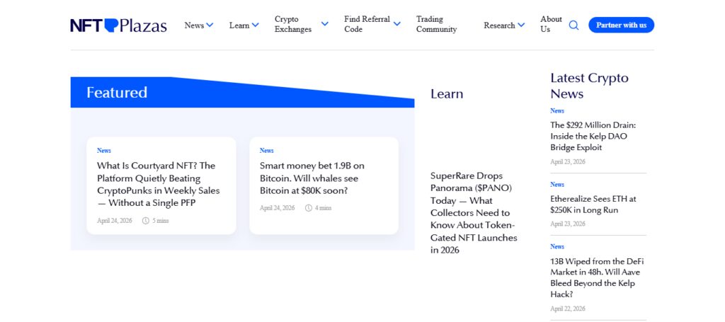Open the News nav item
The image size is (725, 322).
click(x=194, y=25)
